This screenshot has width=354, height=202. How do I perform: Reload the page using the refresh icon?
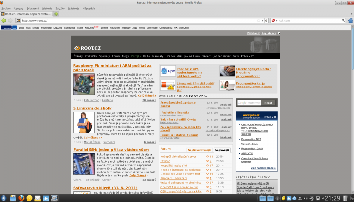266,20
